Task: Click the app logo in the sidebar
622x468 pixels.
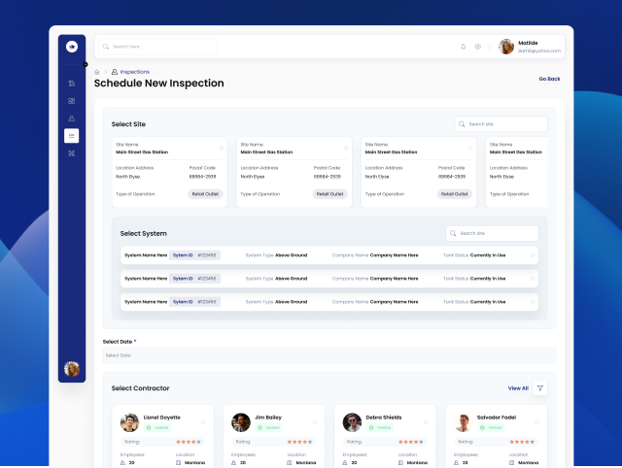Action: coord(72,47)
